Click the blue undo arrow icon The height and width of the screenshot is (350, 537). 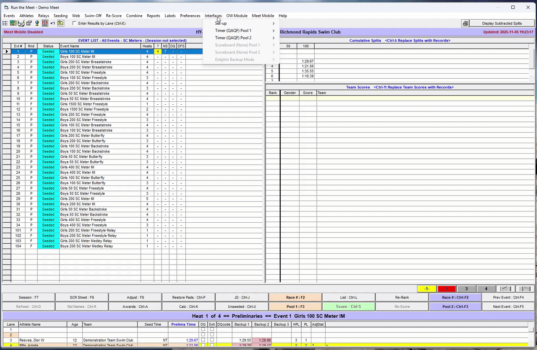[53, 23]
